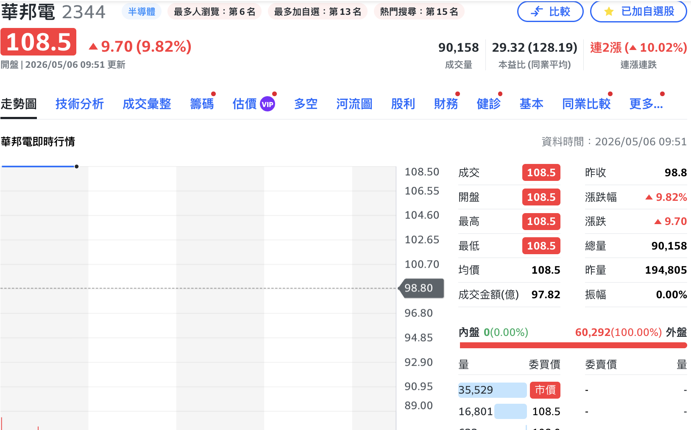This screenshot has width=691, height=430.
Task: Click the 89.00 bottom axis label
Action: pyautogui.click(x=419, y=405)
